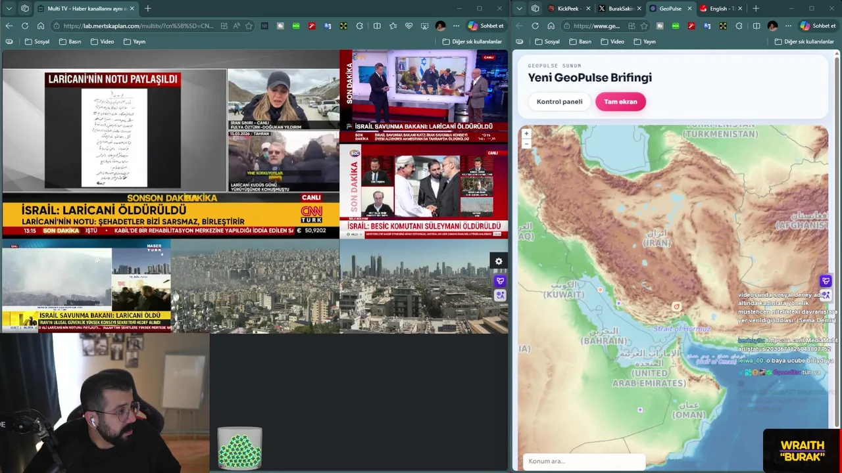Open green extension icon in Multi TV toolbar
The height and width of the screenshot is (473, 842).
pyautogui.click(x=296, y=26)
